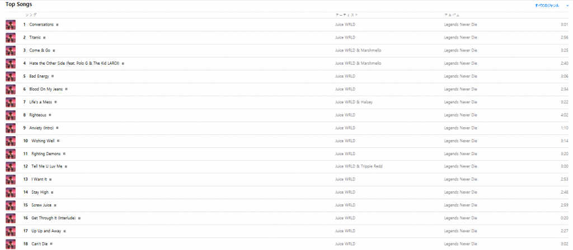Click the explicit icon beside Come & Go
The width and height of the screenshot is (573, 250).
click(x=54, y=51)
